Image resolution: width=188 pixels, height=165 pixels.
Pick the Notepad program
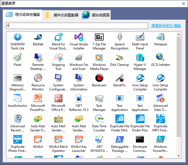pos(160,37)
